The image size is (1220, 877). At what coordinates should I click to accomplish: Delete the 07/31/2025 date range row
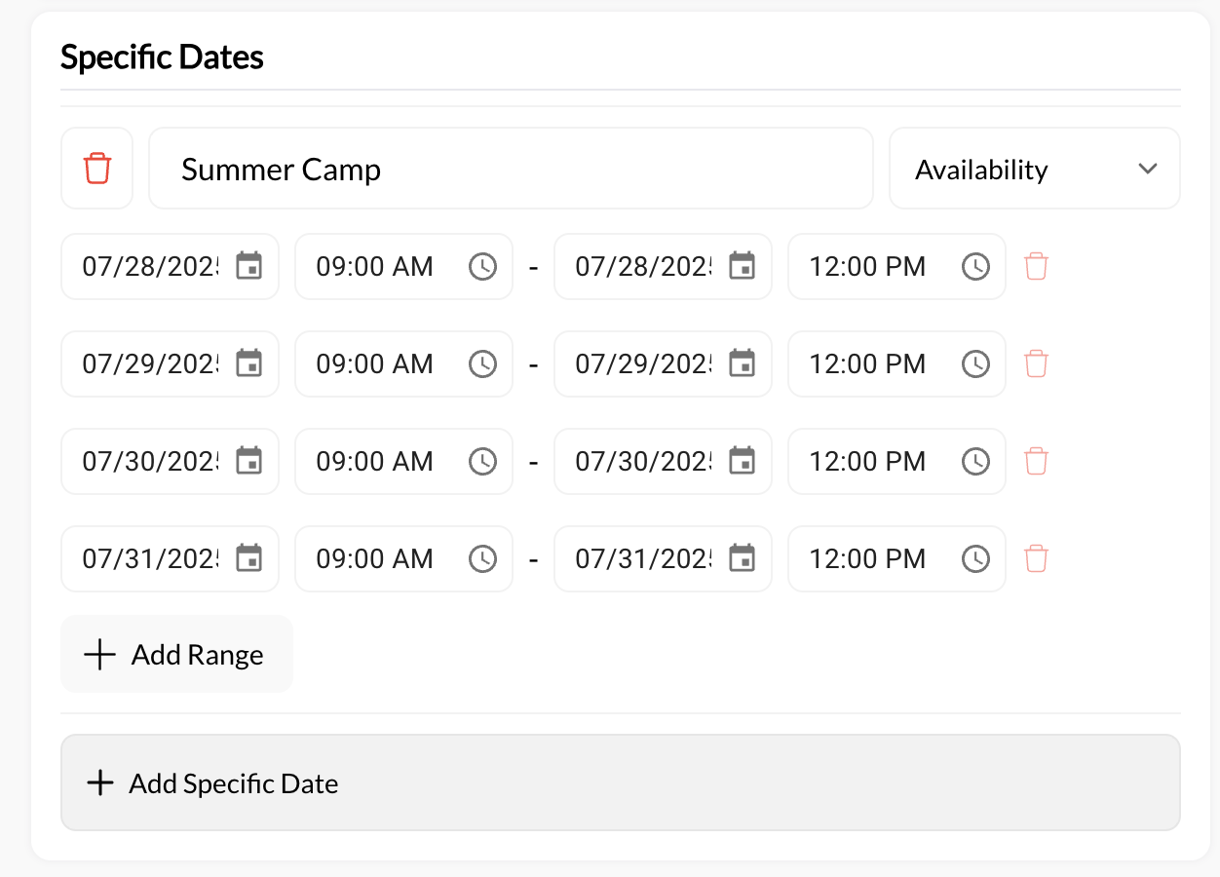[1036, 558]
